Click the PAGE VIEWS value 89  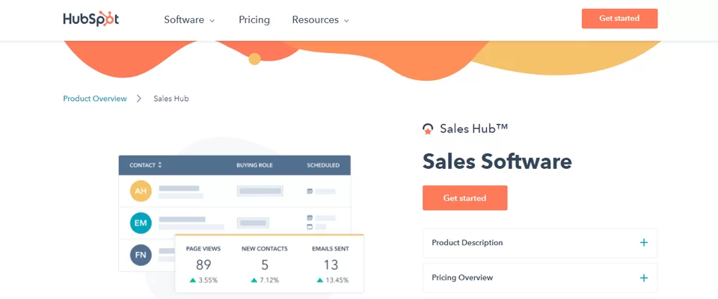(x=203, y=265)
